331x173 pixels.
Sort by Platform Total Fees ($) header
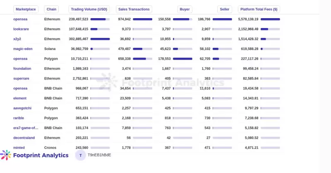[x=259, y=9]
